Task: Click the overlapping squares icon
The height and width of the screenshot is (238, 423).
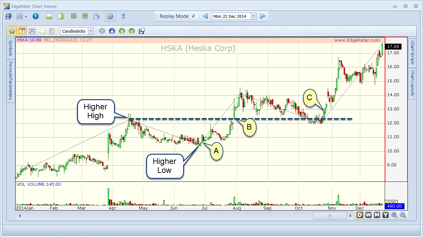Action: pos(142,31)
